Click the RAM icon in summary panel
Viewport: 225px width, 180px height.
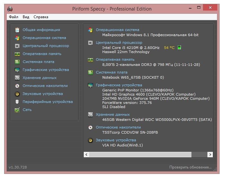point(90,59)
